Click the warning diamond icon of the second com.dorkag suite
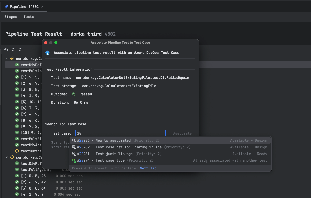The height and width of the screenshot is (198, 311). [12, 157]
